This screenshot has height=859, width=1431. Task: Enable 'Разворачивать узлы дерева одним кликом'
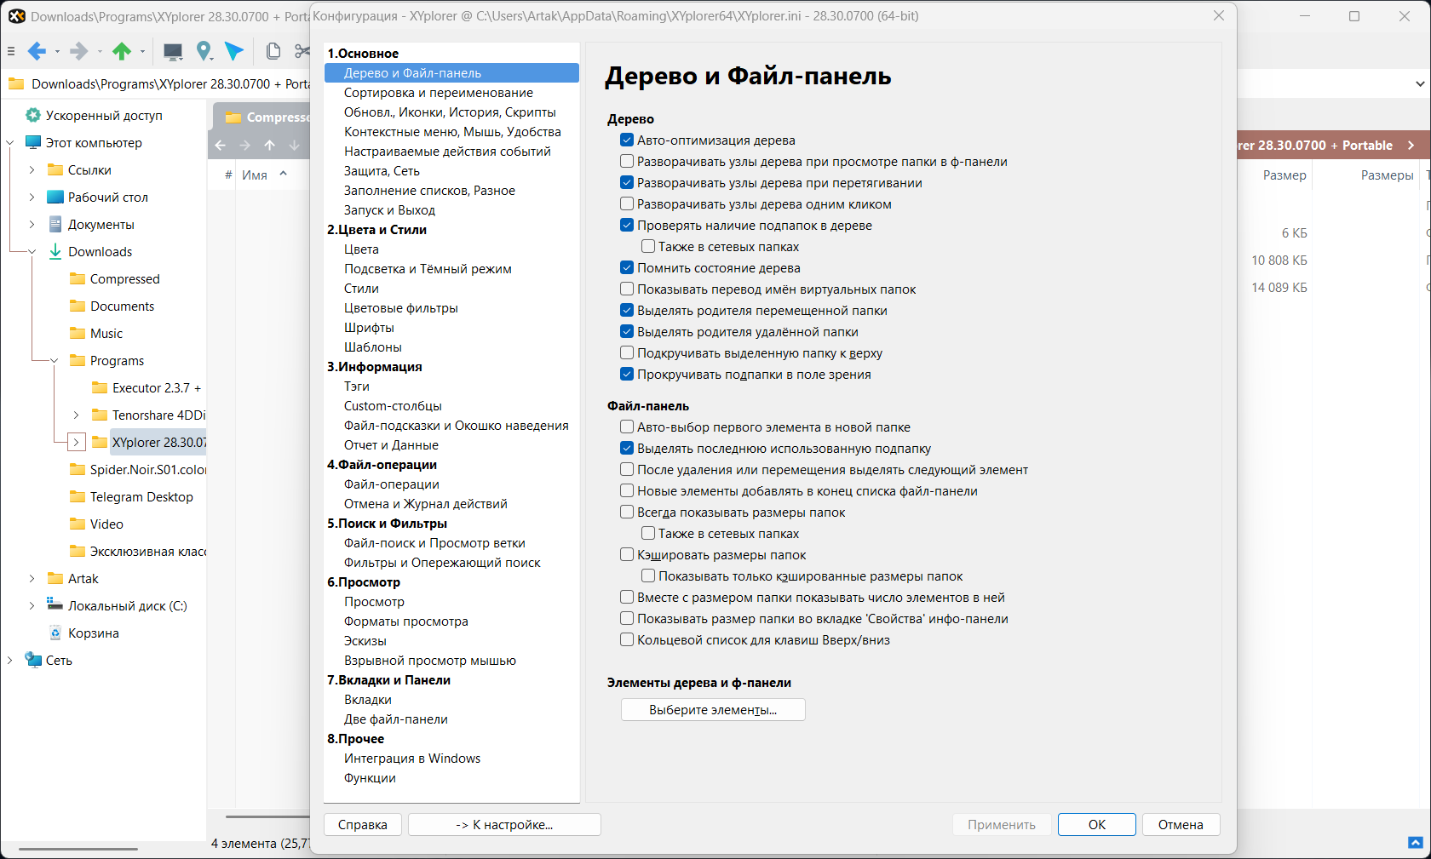pyautogui.click(x=627, y=204)
